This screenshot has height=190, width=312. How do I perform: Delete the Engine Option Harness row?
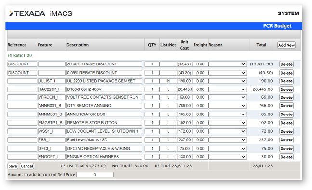286,157
